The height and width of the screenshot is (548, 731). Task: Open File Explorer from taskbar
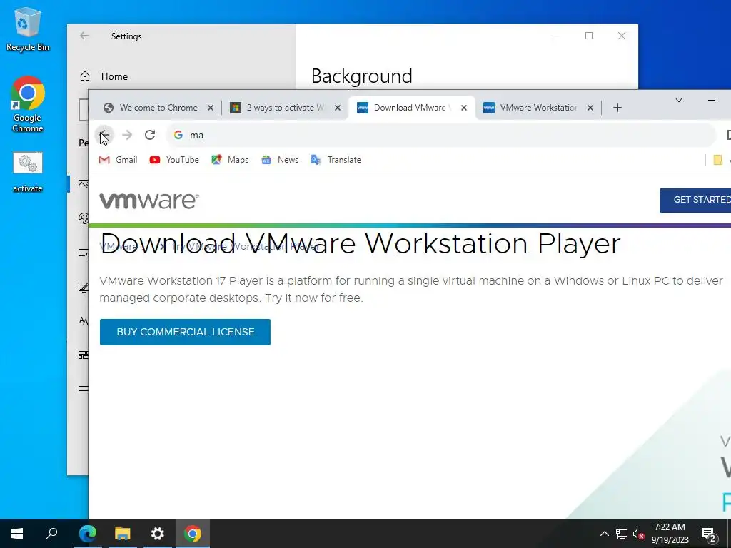(x=123, y=534)
